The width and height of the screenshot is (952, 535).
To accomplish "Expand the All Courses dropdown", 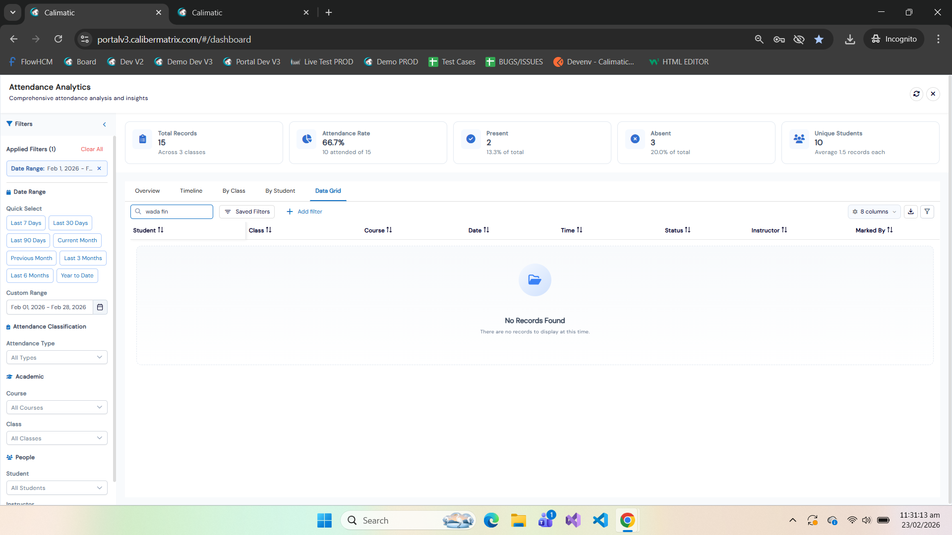I will click(x=57, y=408).
